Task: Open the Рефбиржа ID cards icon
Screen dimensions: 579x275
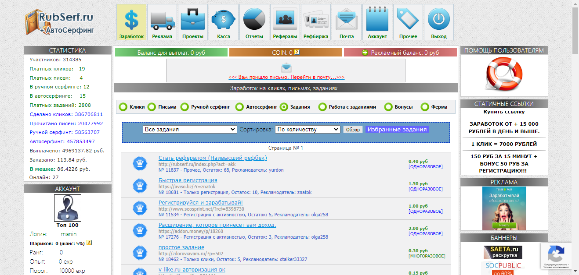Action: coord(316,22)
